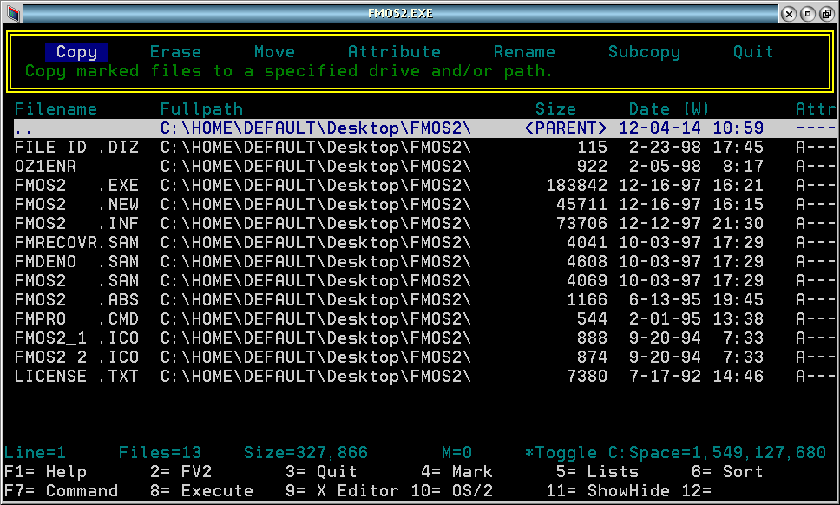Select the Attribute menu command
This screenshot has height=505, width=840.
click(x=394, y=52)
